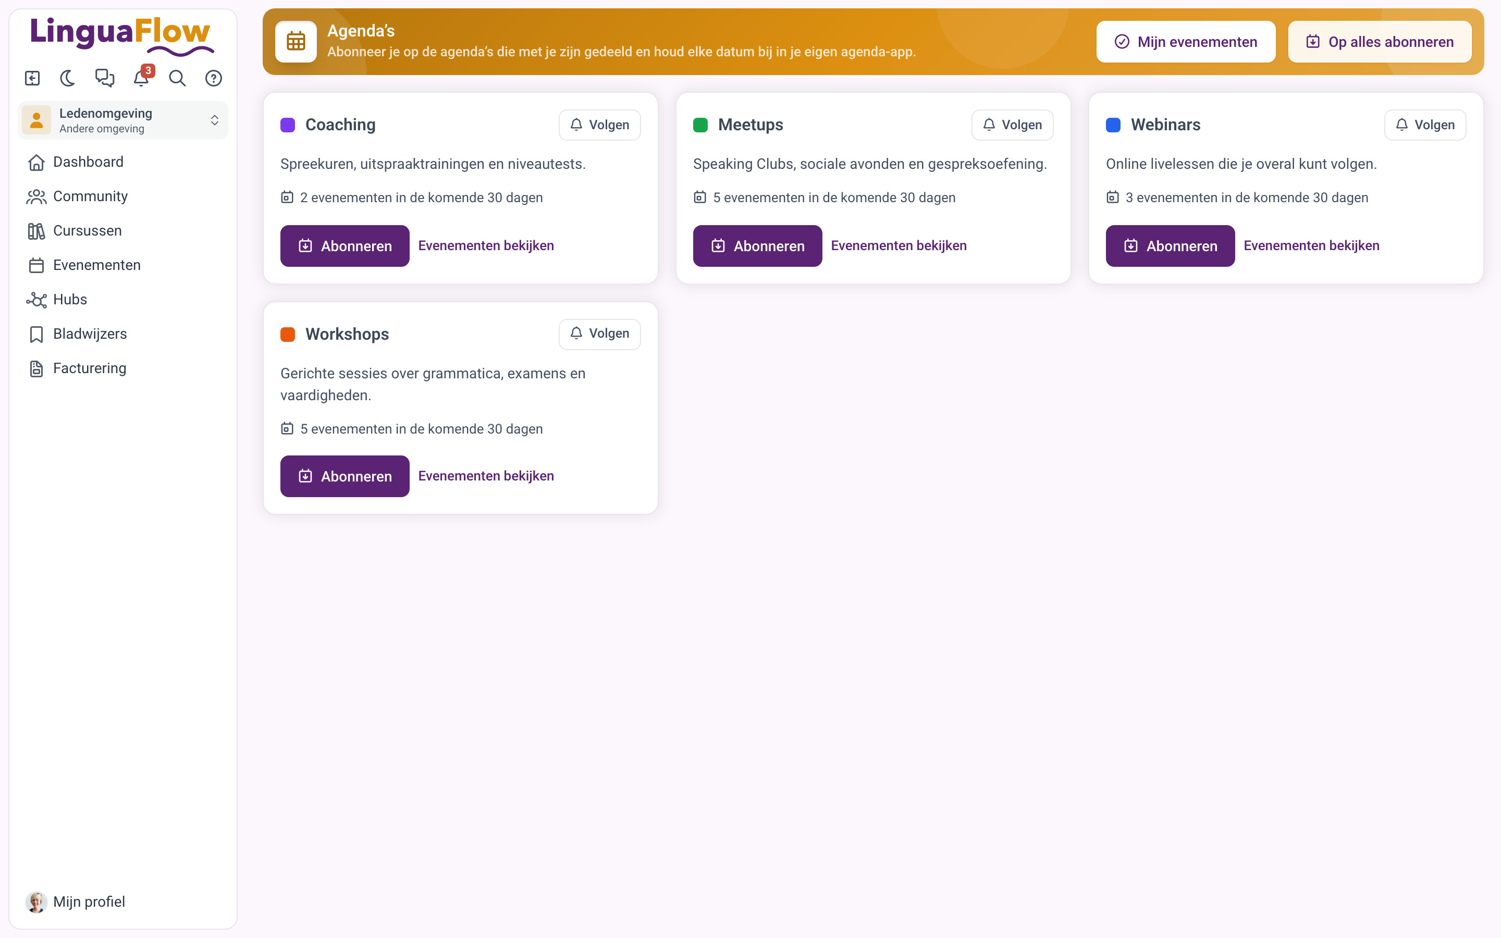
Task: Open Bladwijzers in sidebar
Action: pyautogui.click(x=123, y=334)
